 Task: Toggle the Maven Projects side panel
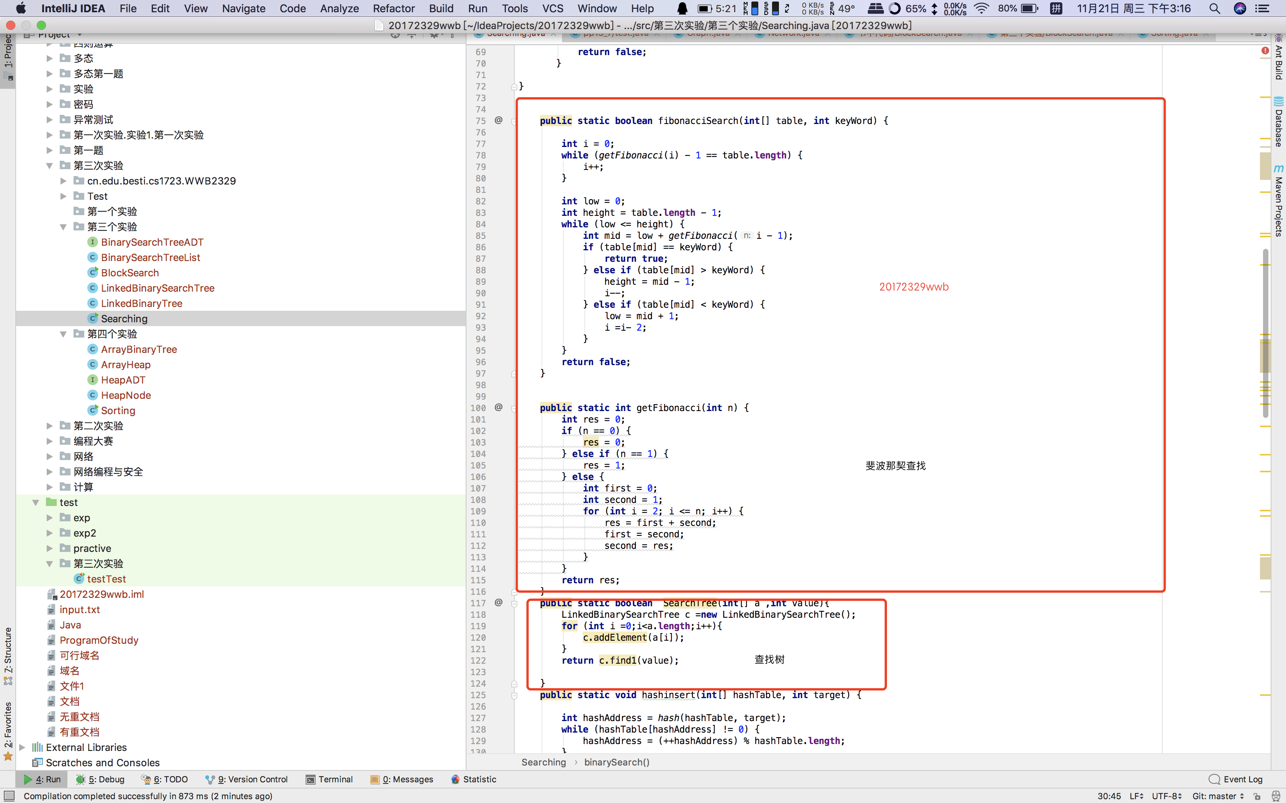click(x=1278, y=201)
